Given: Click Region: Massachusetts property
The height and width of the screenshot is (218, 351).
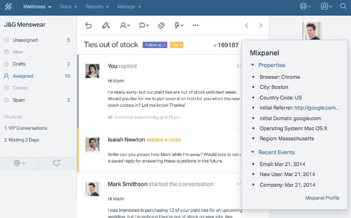Looking at the screenshot, I should tap(287, 139).
